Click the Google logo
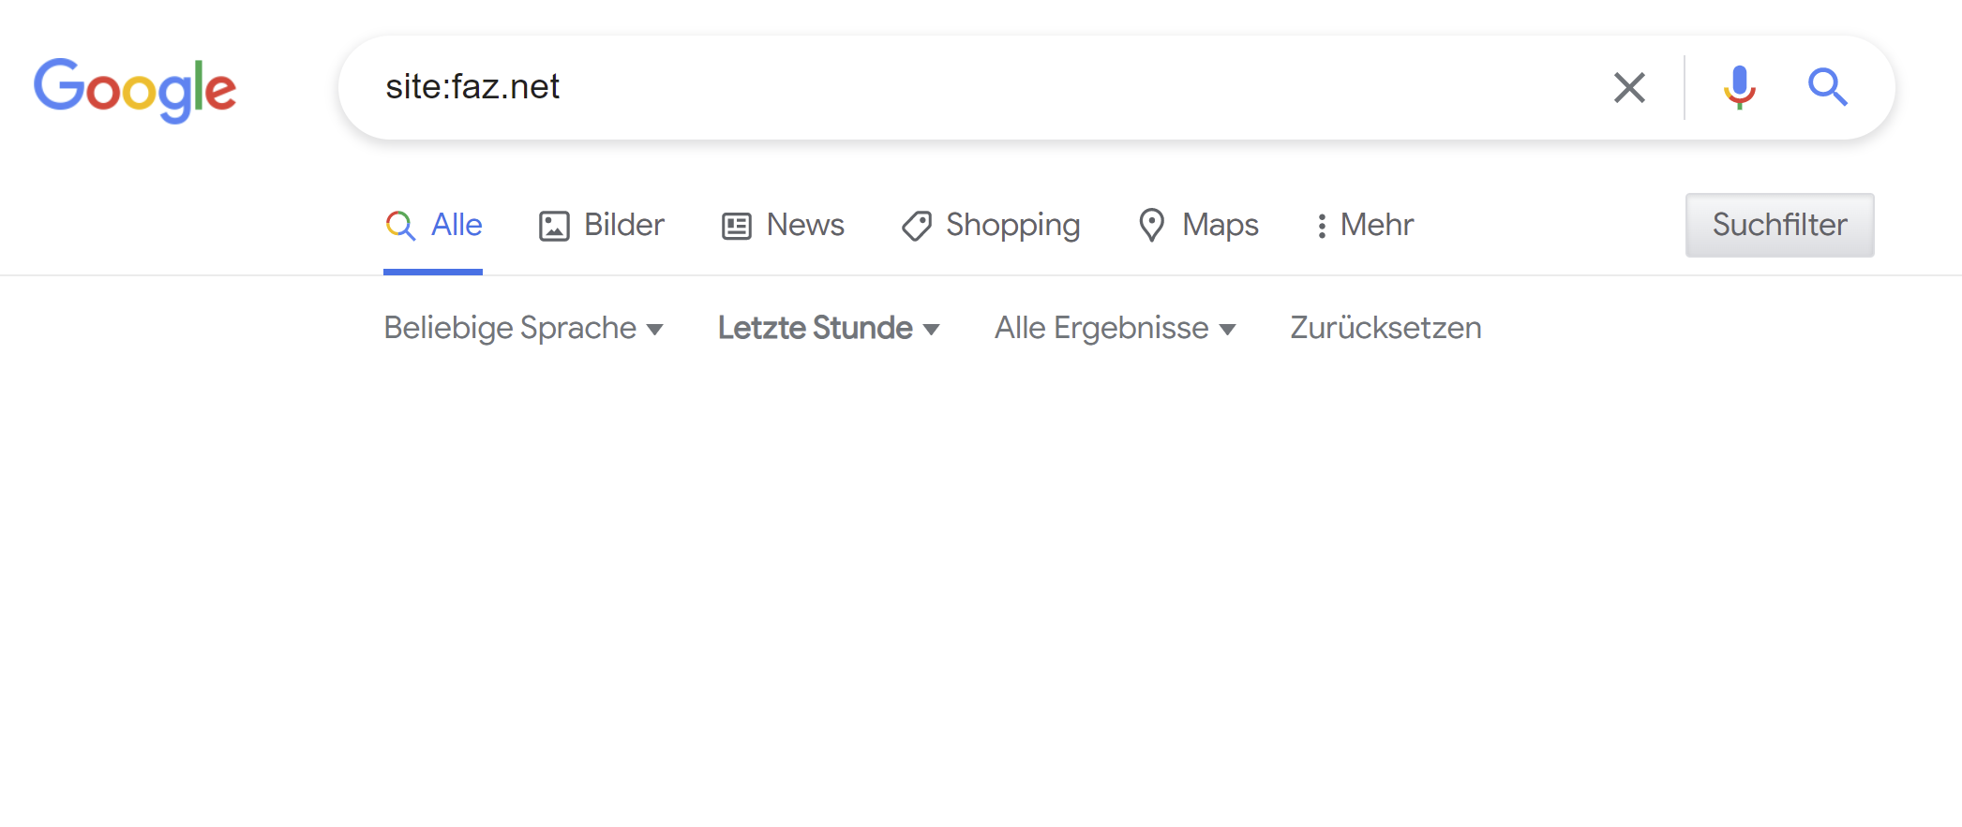This screenshot has width=1962, height=827. (135, 90)
